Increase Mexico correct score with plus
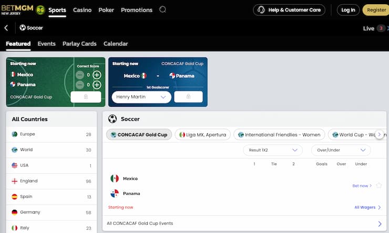 pyautogui.click(x=97, y=75)
